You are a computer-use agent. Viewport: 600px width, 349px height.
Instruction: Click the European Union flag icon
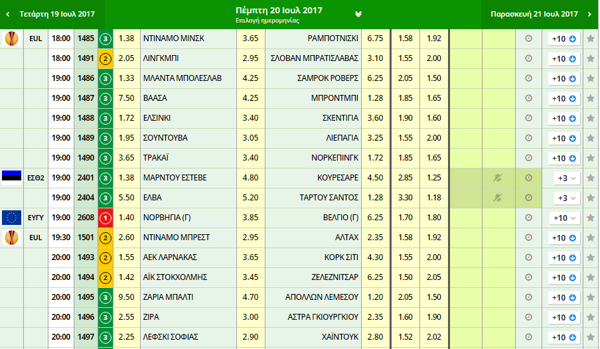pos(12,218)
